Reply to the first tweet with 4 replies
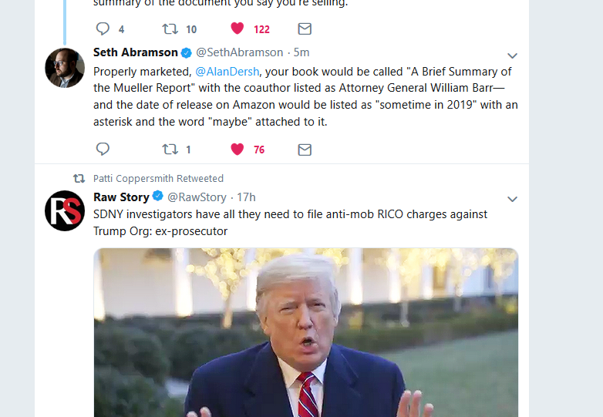 103,29
